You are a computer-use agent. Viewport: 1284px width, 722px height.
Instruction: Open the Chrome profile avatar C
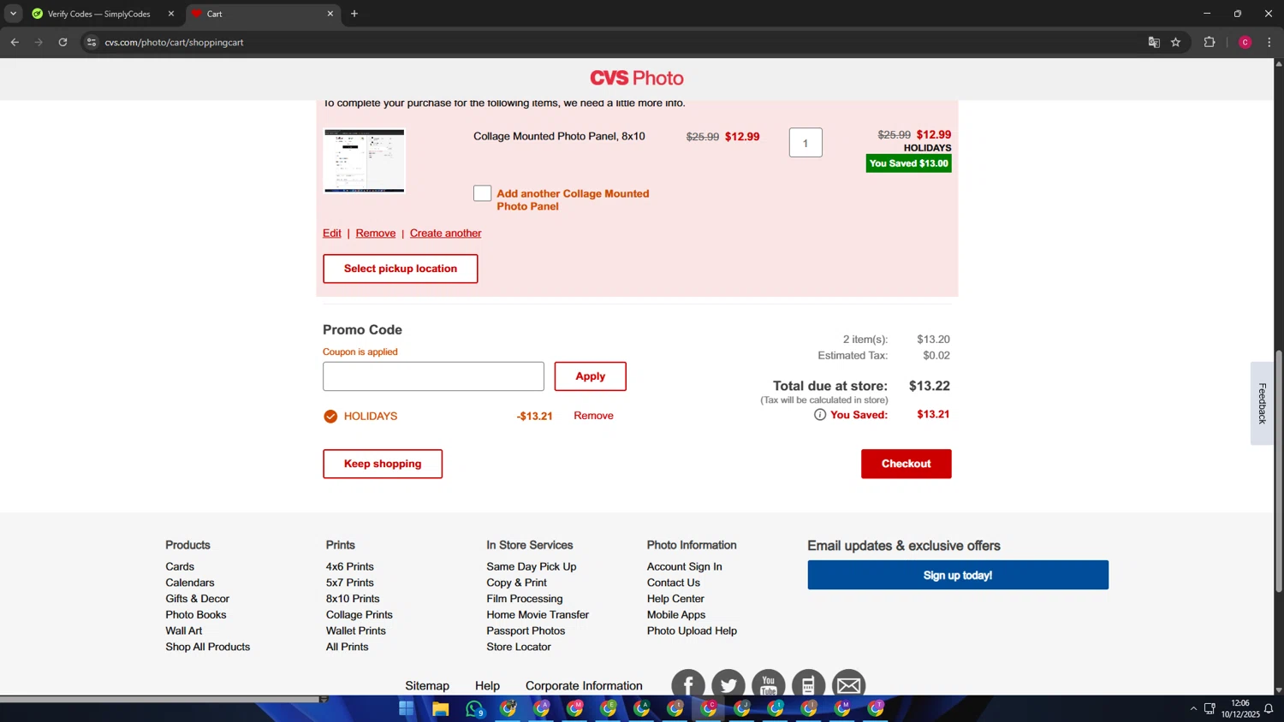pos(1245,42)
